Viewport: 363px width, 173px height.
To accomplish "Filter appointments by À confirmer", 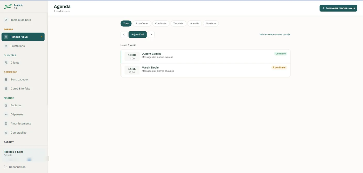I will [142, 24].
